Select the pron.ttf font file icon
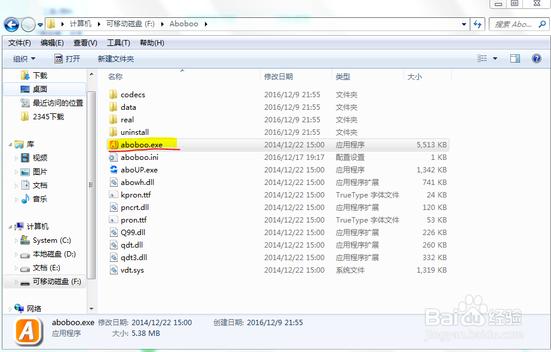The height and width of the screenshot is (352, 551). tap(113, 220)
